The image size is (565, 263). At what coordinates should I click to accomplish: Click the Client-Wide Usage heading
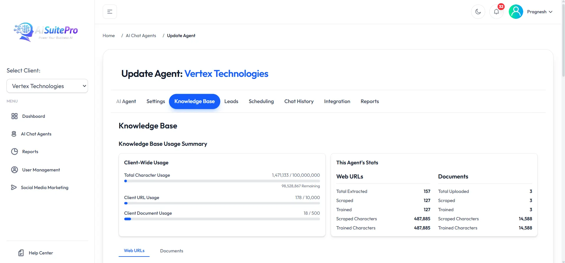tap(146, 163)
